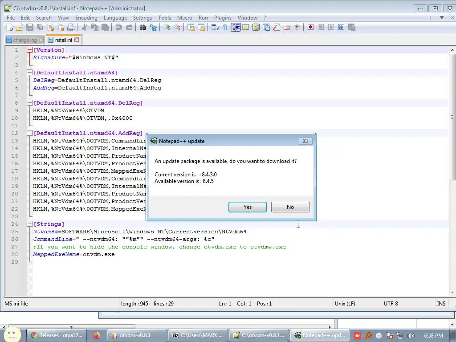Click the Zoom Out toolbar icon
Screen dimensions: 456x342
pos(177,27)
